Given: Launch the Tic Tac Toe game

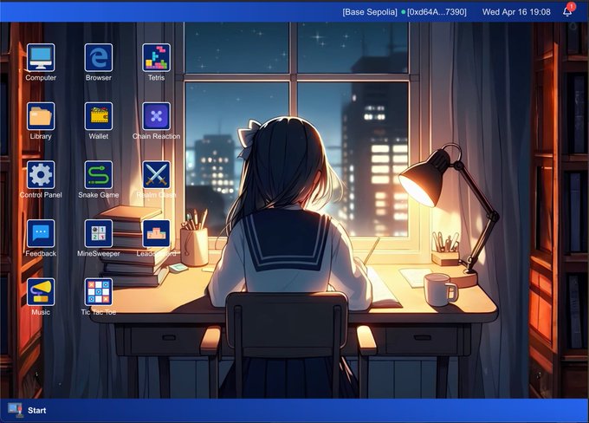Looking at the screenshot, I should coord(98,292).
